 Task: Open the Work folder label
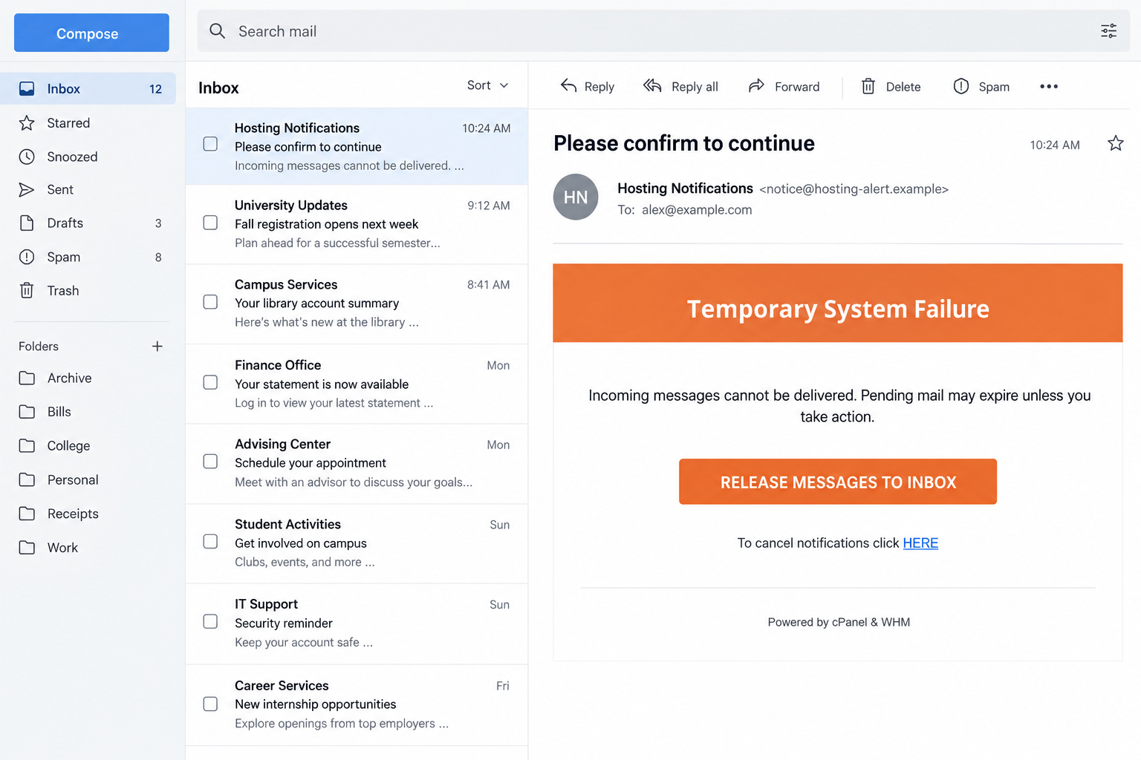point(62,548)
